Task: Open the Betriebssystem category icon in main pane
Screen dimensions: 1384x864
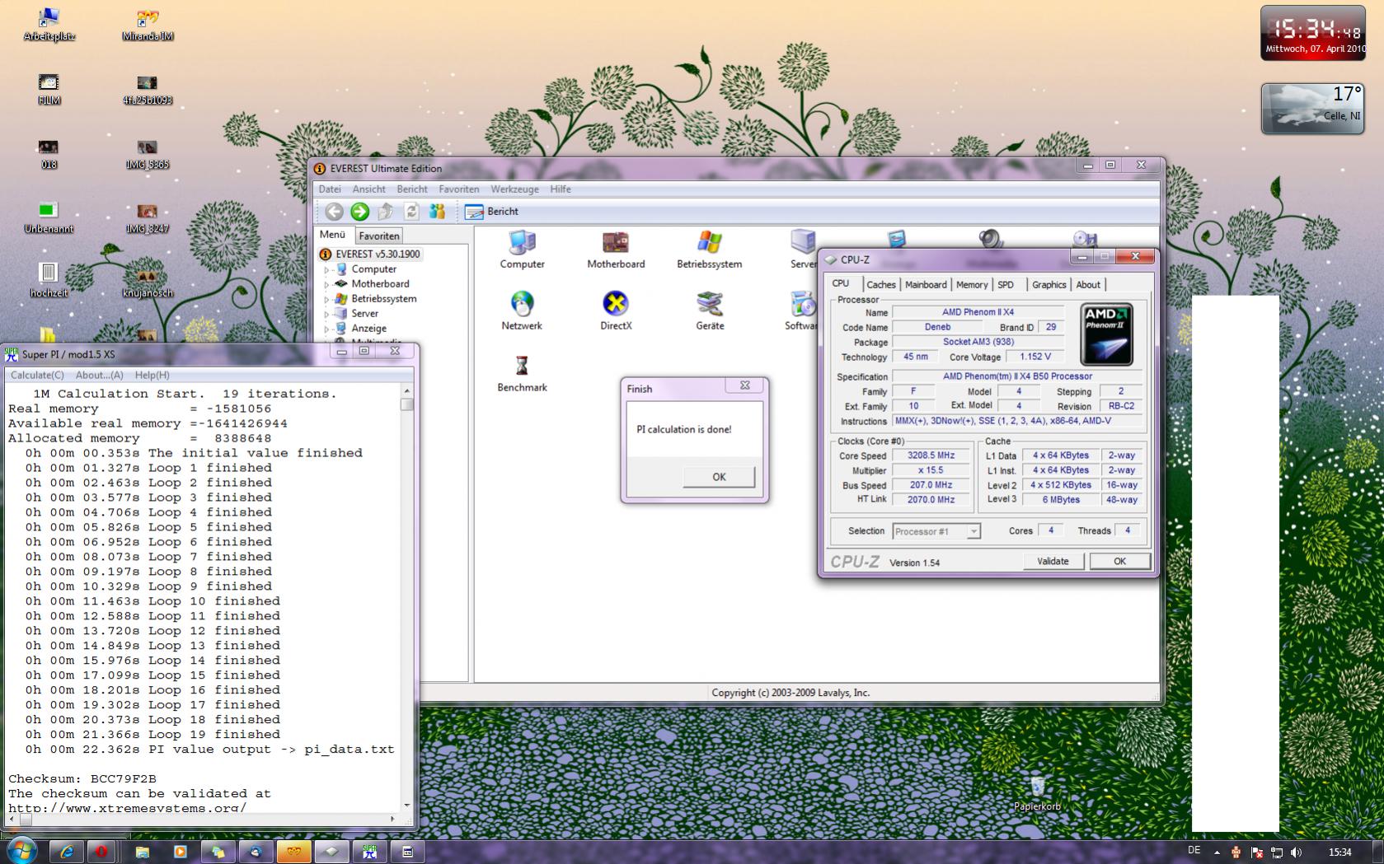Action: point(709,250)
